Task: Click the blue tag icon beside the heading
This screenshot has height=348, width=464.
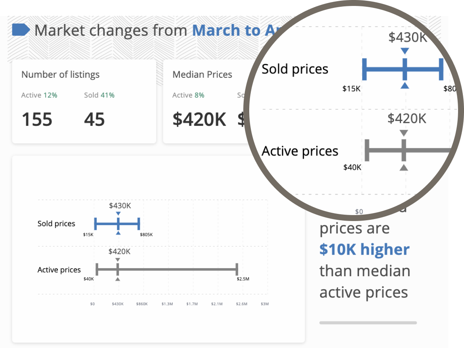Action: point(21,30)
